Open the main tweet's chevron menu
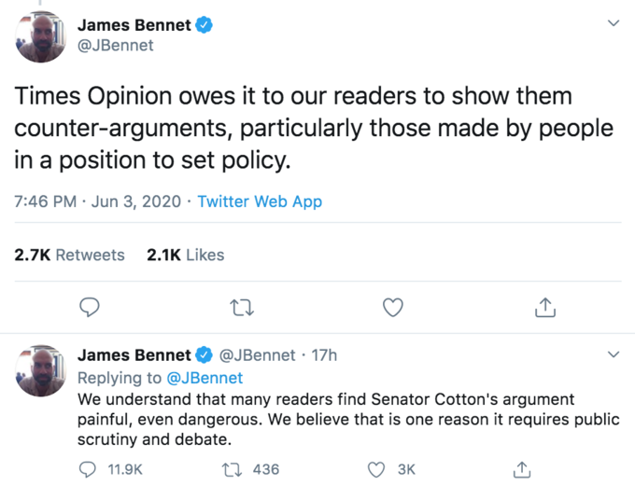635x485 pixels. pos(613,23)
